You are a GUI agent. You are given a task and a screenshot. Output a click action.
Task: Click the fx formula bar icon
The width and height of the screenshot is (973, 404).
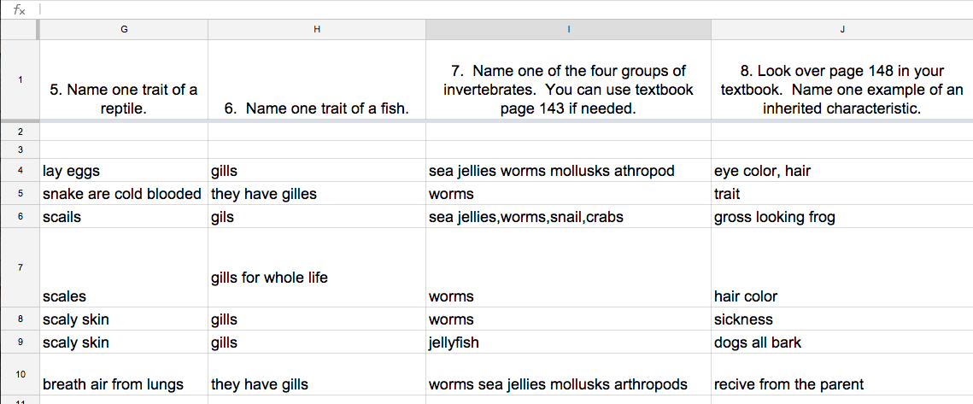20,10
